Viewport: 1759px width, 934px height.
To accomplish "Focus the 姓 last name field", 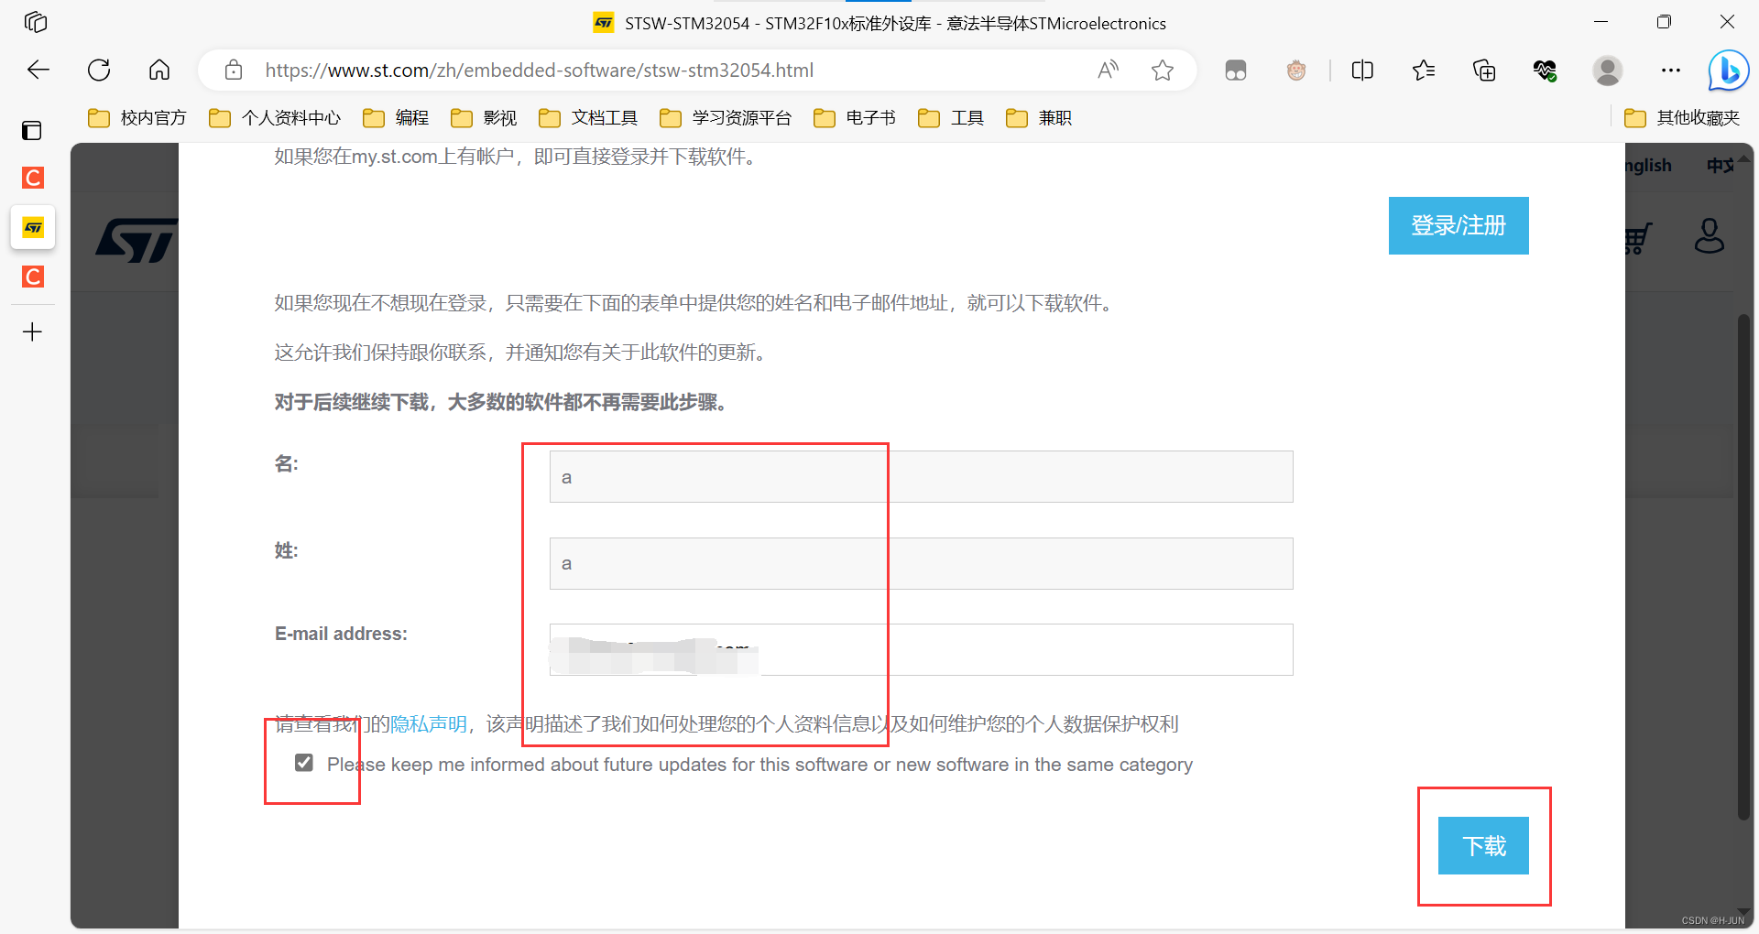I will [x=921, y=563].
